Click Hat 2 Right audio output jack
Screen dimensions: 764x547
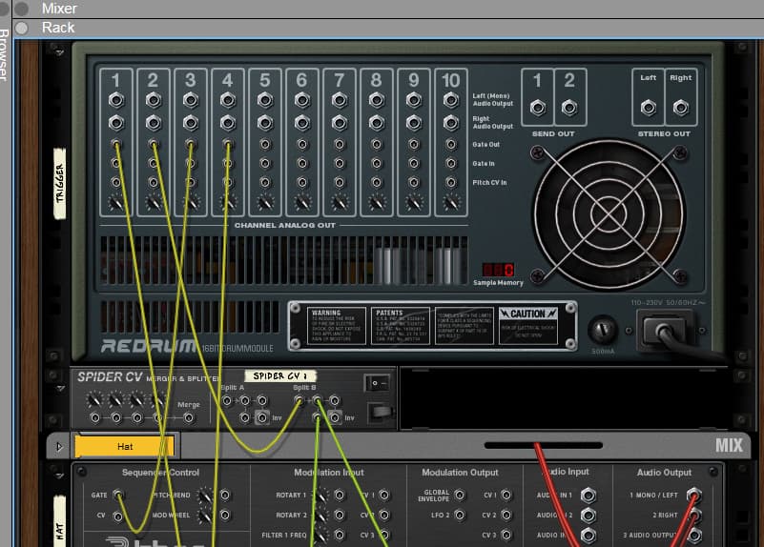pyautogui.click(x=694, y=515)
